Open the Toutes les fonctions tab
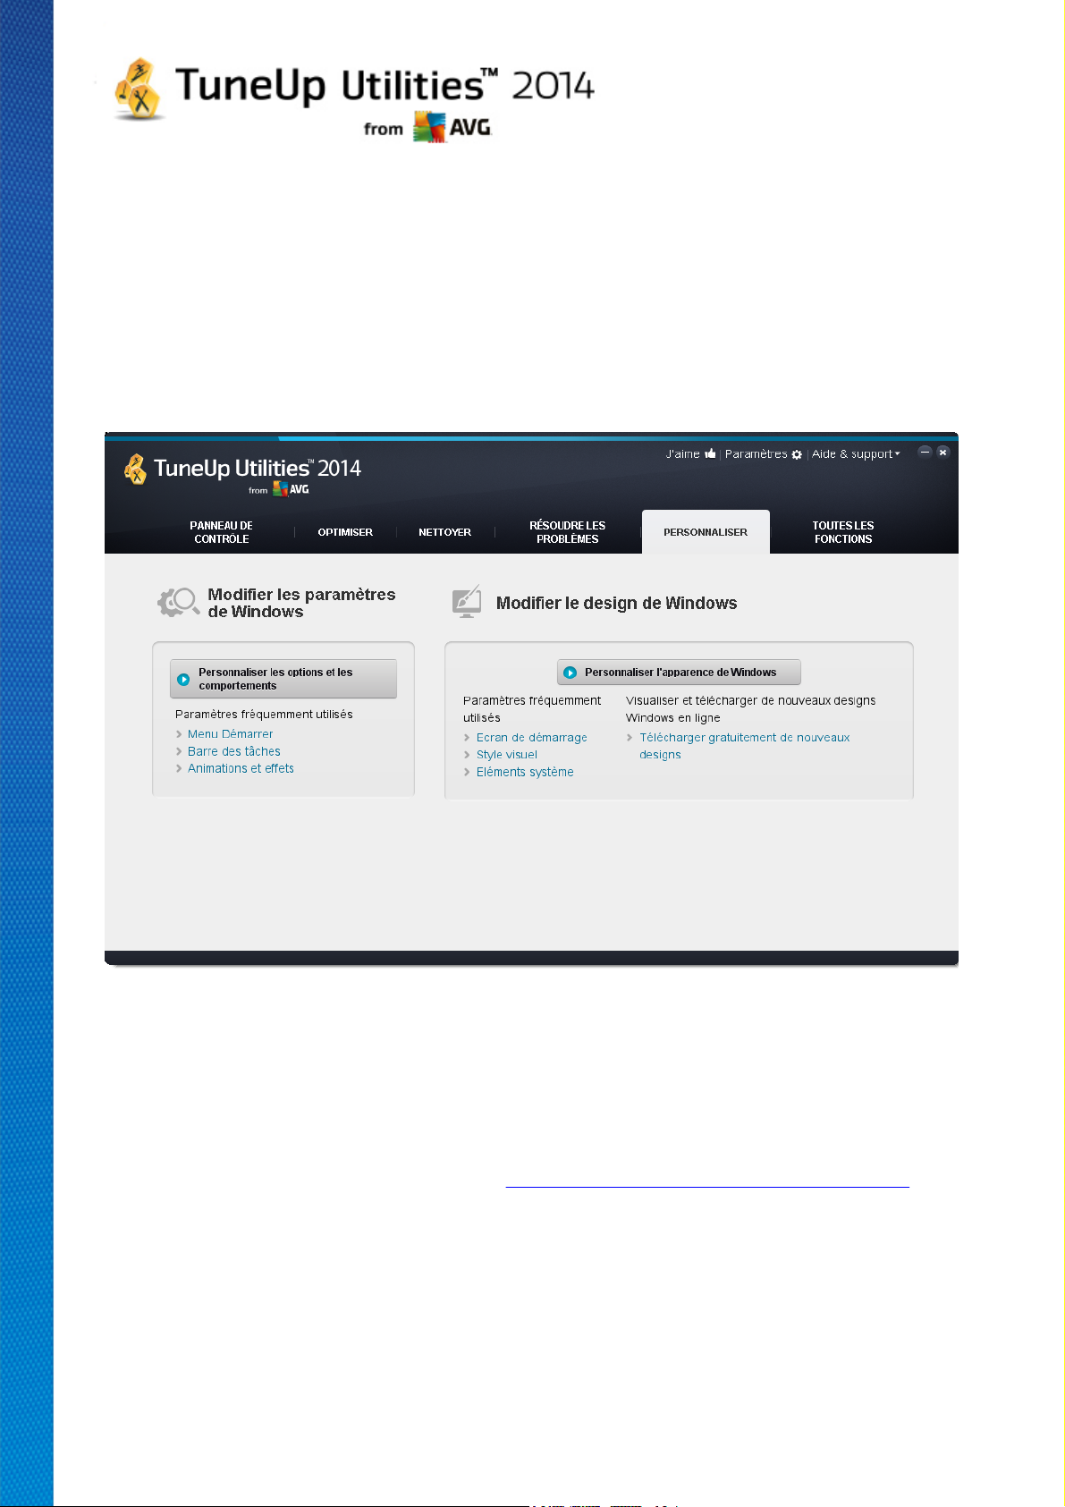 tap(843, 532)
